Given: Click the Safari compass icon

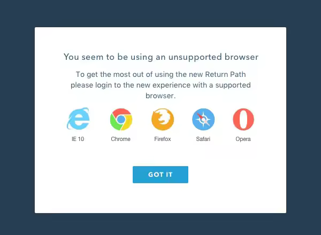Looking at the screenshot, I should tap(203, 119).
